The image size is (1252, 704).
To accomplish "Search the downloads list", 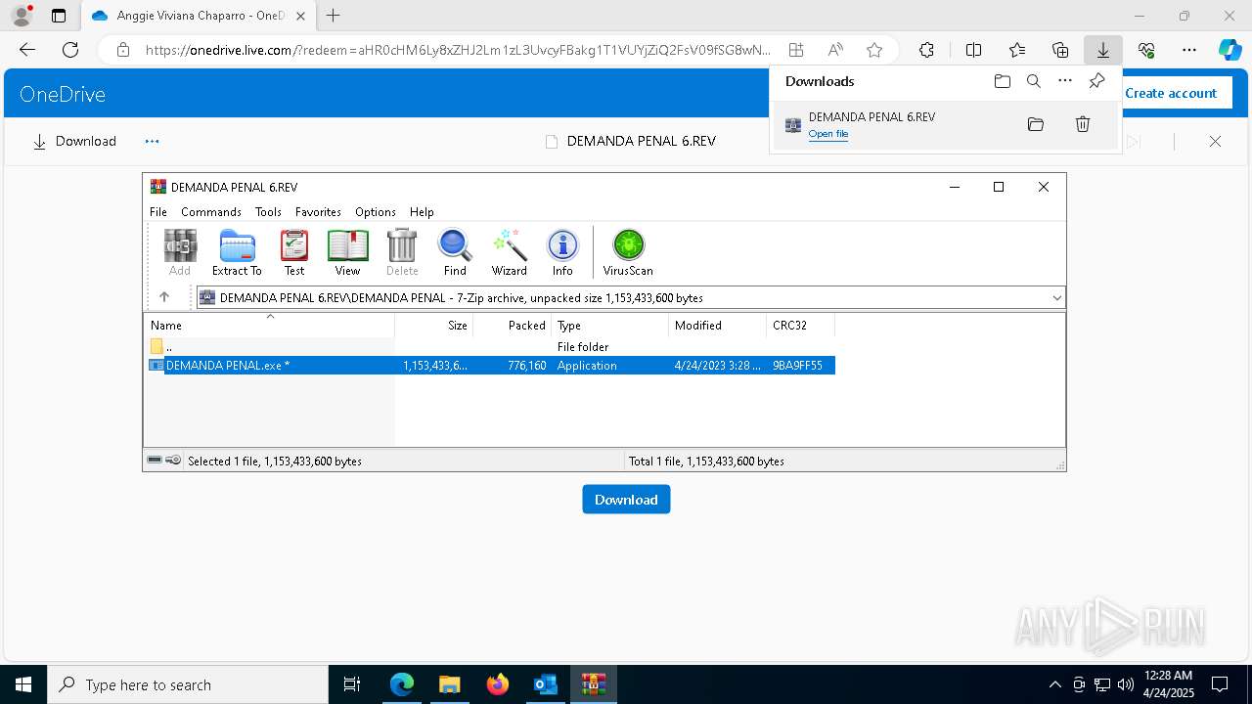I will tap(1034, 81).
